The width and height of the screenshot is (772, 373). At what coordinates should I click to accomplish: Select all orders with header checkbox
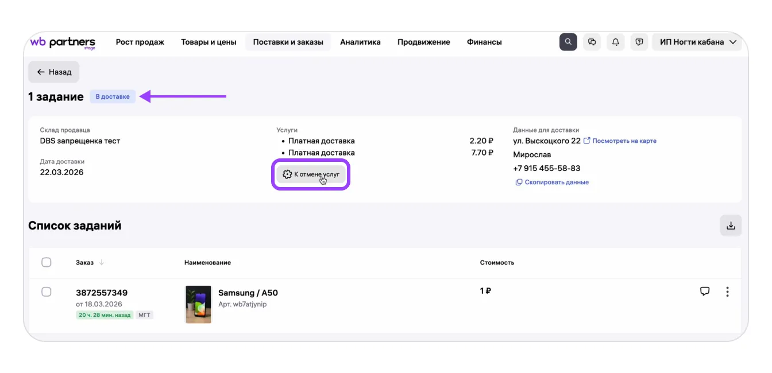[x=47, y=262]
